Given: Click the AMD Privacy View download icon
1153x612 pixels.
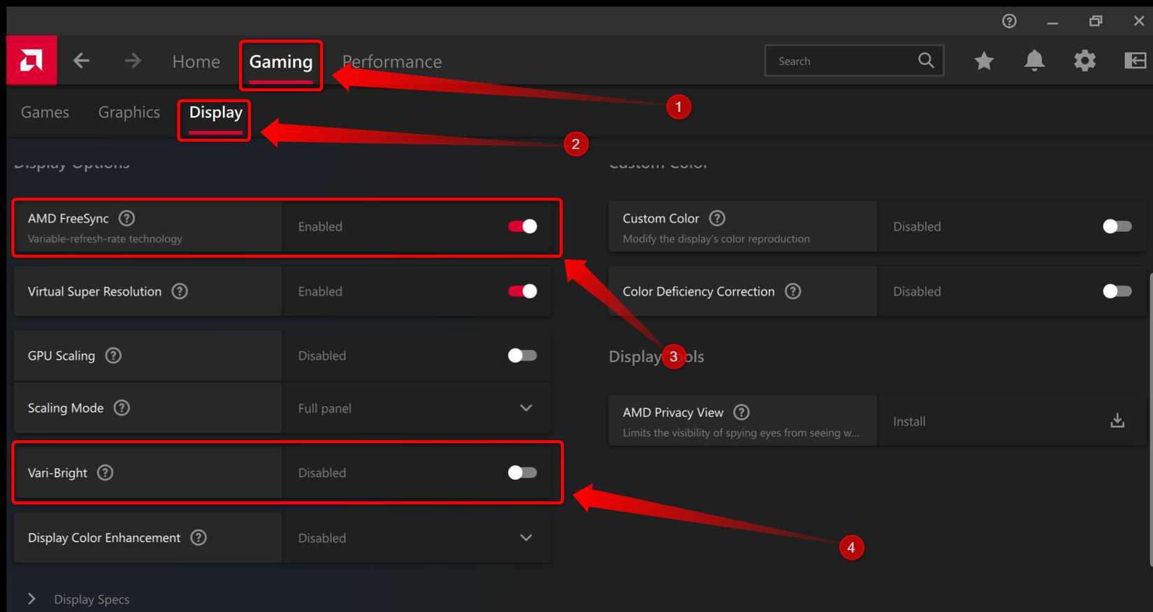Looking at the screenshot, I should [1117, 421].
